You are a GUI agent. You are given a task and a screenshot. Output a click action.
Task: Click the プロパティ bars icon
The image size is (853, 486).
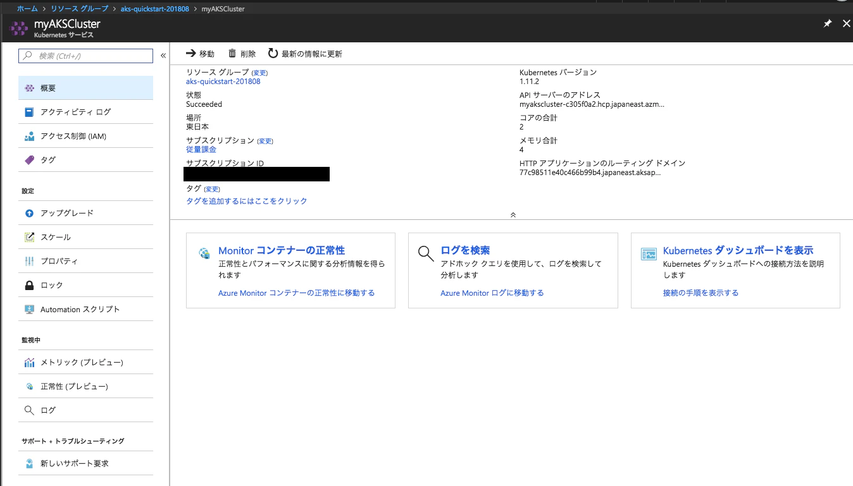[29, 261]
